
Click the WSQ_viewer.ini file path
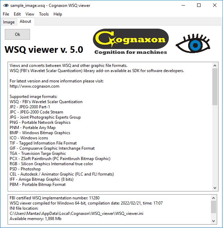pyautogui.click(x=76, y=214)
